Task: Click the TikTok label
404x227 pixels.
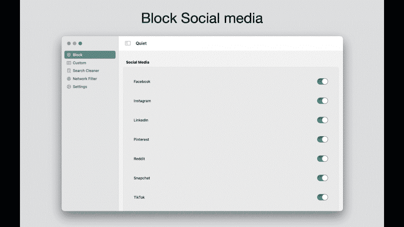Action: [x=139, y=197]
